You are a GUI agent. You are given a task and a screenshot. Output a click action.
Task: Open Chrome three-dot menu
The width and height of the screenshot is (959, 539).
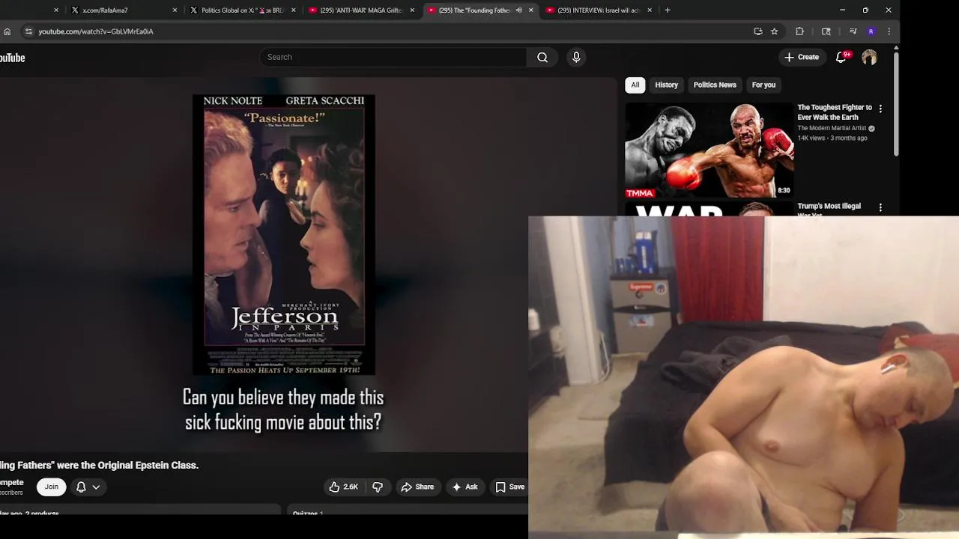pyautogui.click(x=889, y=31)
